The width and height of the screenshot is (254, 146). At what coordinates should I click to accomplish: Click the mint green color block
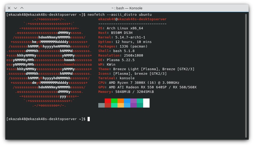tap(114, 105)
